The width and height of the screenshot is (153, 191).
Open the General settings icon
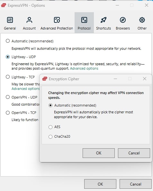pos(10,20)
